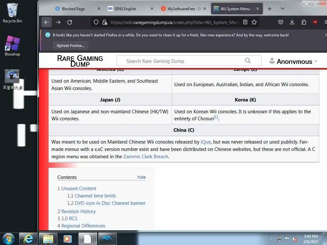327x245 pixels.
Task: List all tabs with the chevron
Action: pyautogui.click(x=282, y=9)
